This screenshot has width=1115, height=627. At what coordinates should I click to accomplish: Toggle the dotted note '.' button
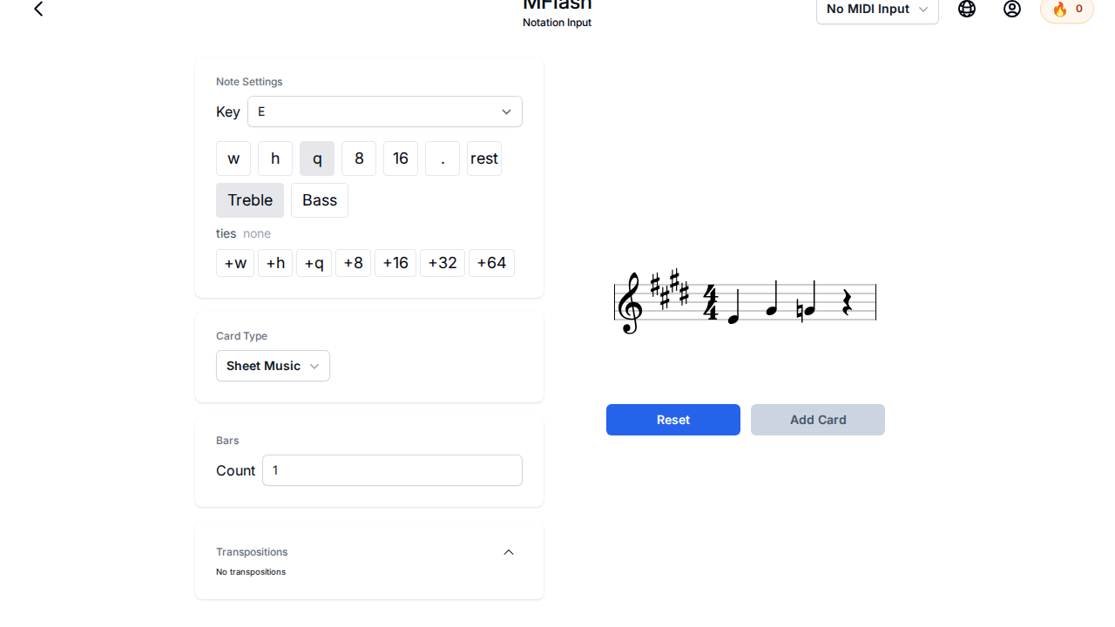pyautogui.click(x=443, y=158)
